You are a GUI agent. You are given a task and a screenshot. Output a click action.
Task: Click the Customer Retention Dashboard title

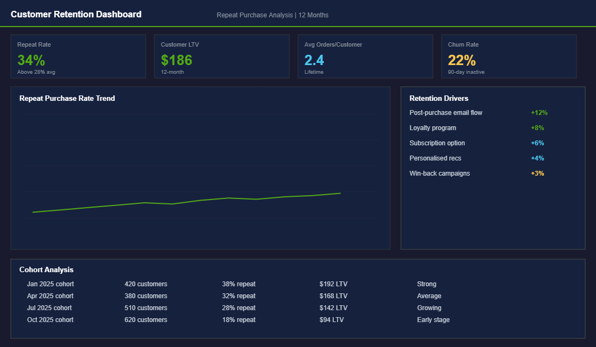pos(76,14)
